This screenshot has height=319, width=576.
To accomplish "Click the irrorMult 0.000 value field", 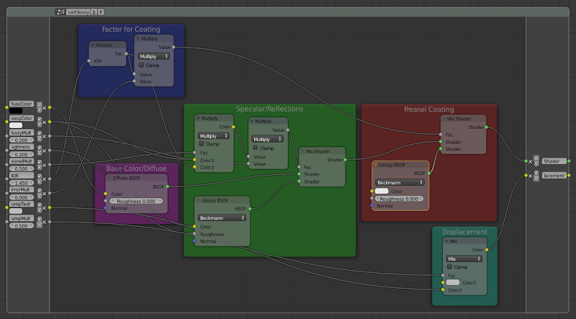I will [x=22, y=197].
